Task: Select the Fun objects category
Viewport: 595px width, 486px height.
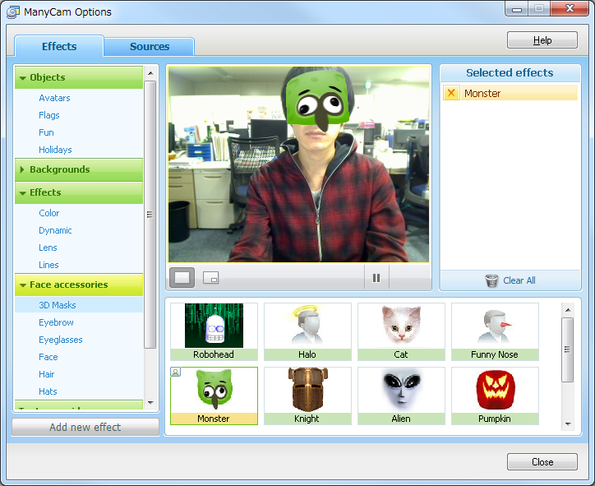Action: 46,132
